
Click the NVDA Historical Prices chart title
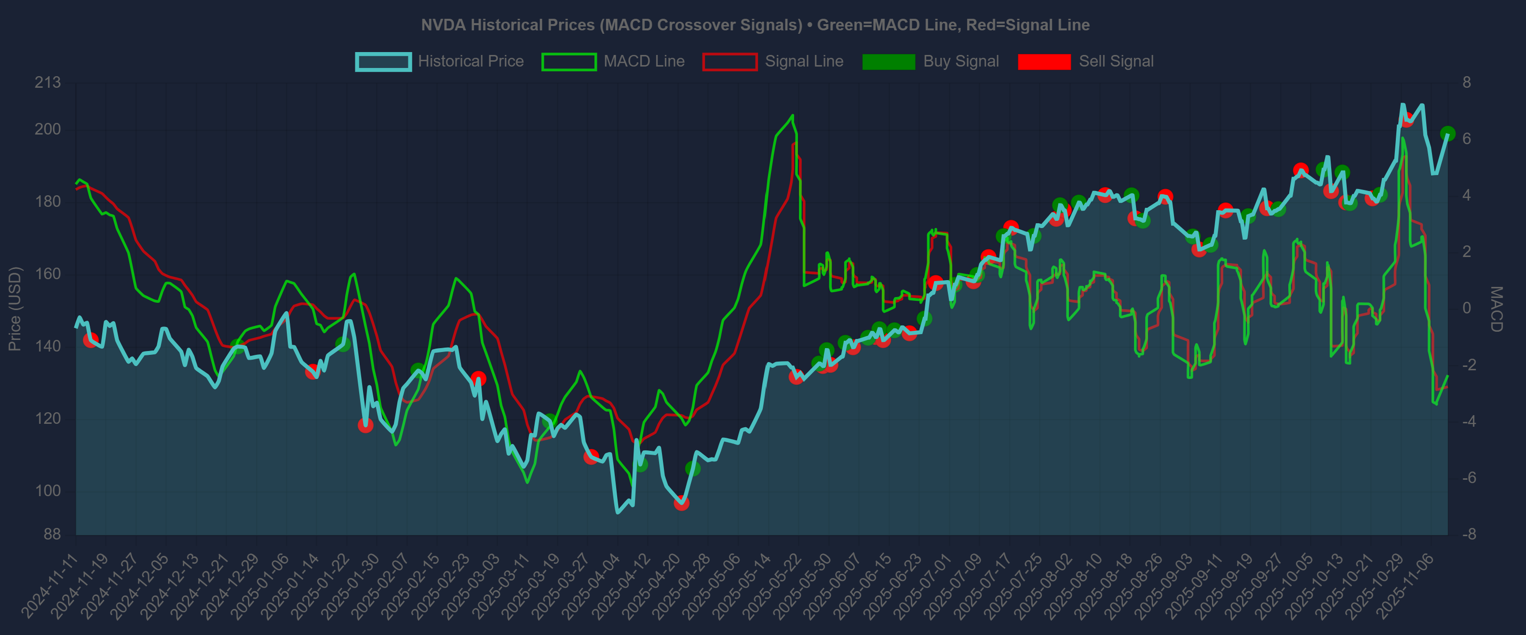tap(756, 25)
